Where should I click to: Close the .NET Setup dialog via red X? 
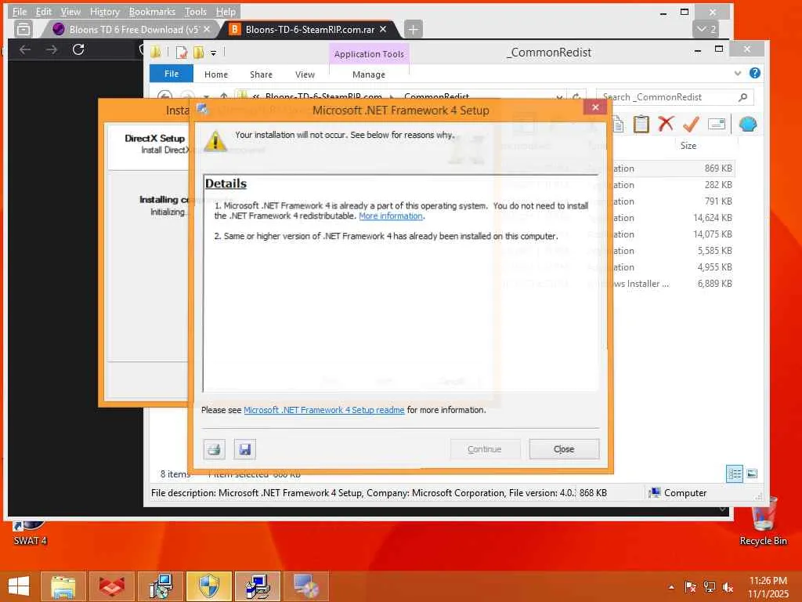(595, 107)
